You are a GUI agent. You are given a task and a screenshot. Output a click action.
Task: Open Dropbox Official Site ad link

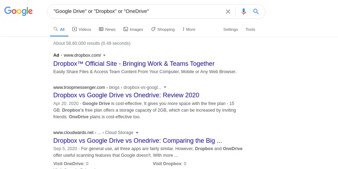(134, 64)
